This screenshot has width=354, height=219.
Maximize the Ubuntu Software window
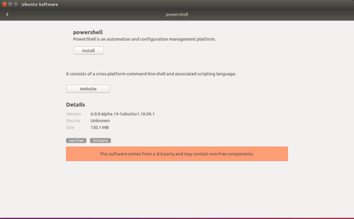[x=16, y=4]
